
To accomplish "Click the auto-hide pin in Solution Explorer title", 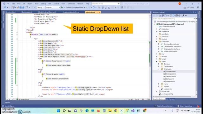I will tap(193, 12).
